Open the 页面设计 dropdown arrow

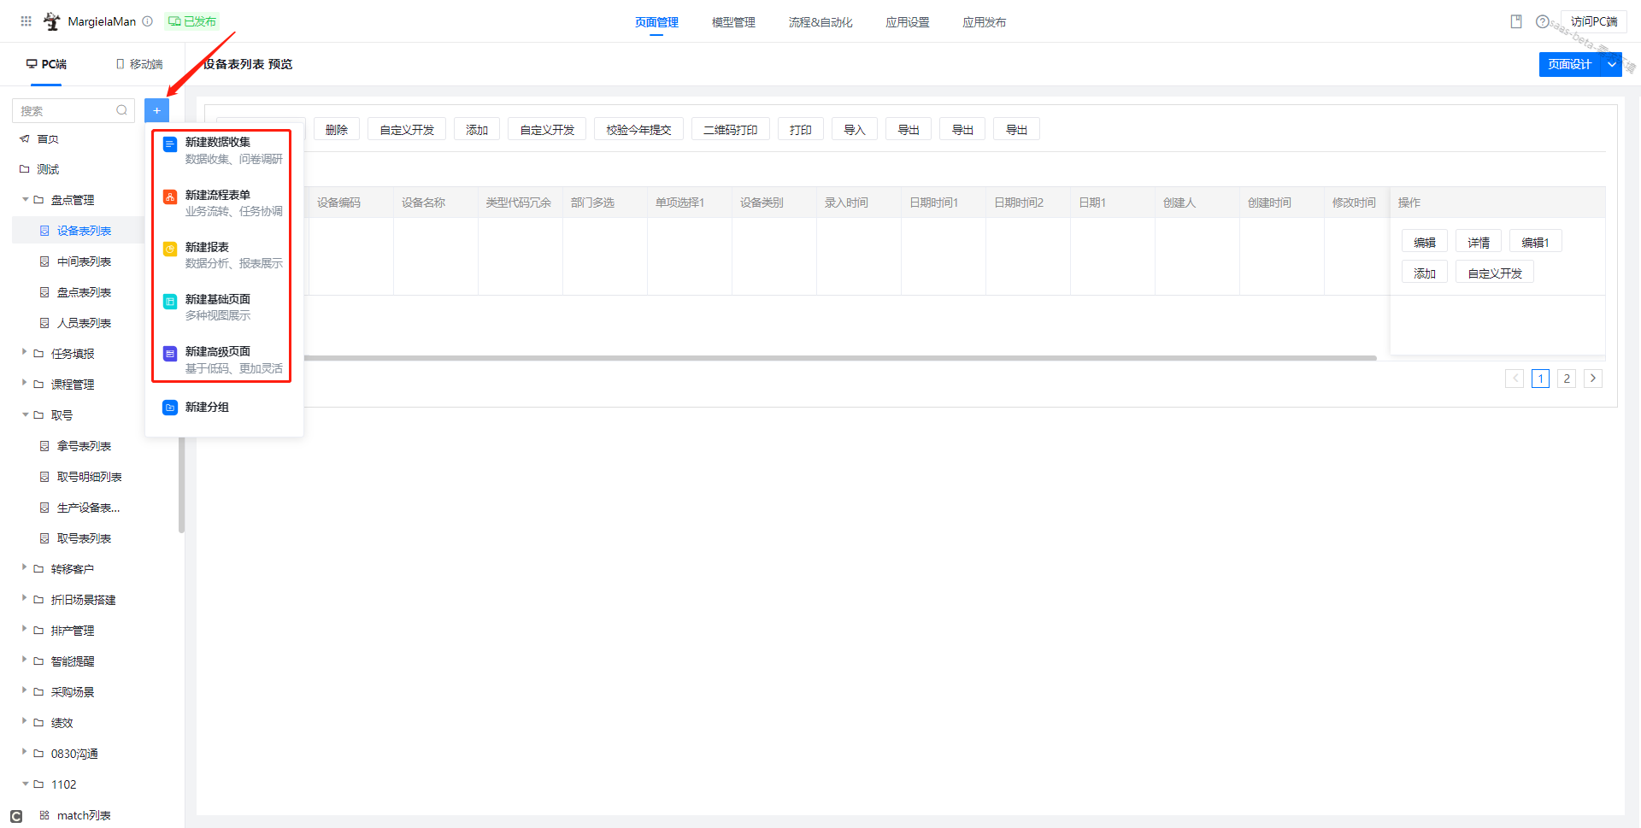coord(1612,64)
